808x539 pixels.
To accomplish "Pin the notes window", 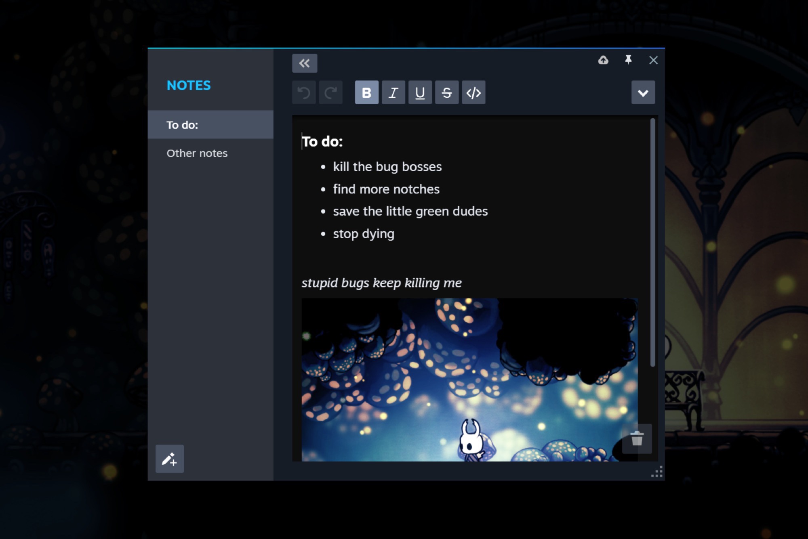I will coord(628,60).
